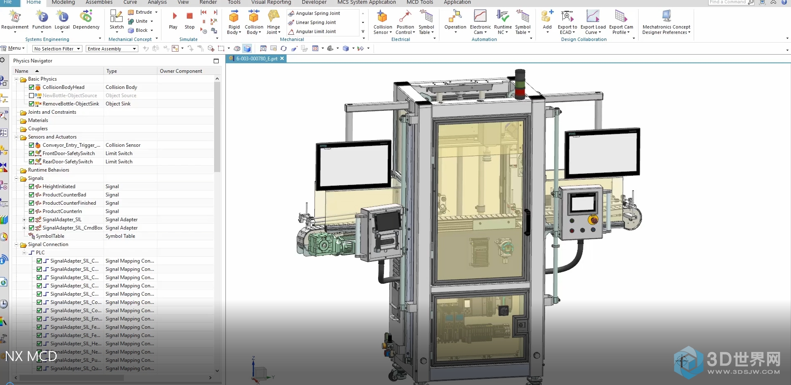
Task: Collapse the Basic Physics folder
Action: coord(17,79)
